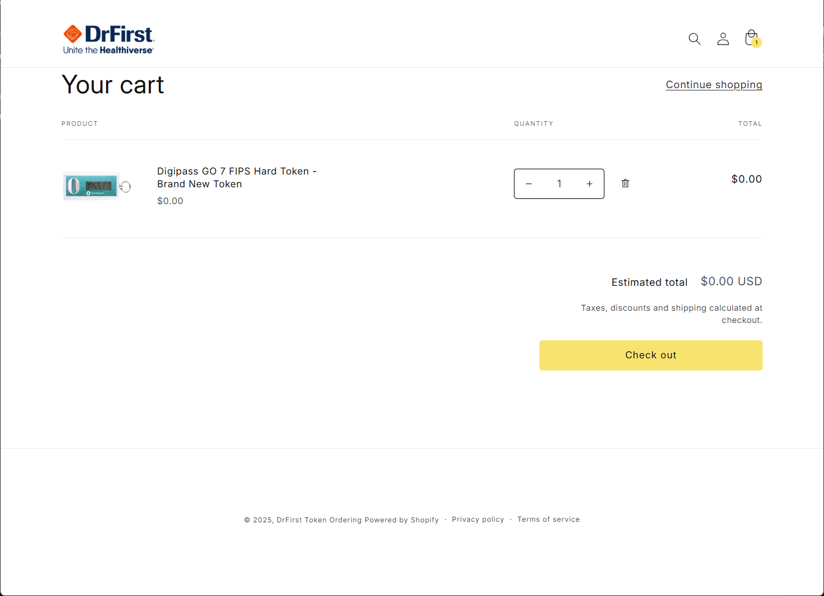Click the account login person icon
The height and width of the screenshot is (596, 824).
pyautogui.click(x=723, y=39)
